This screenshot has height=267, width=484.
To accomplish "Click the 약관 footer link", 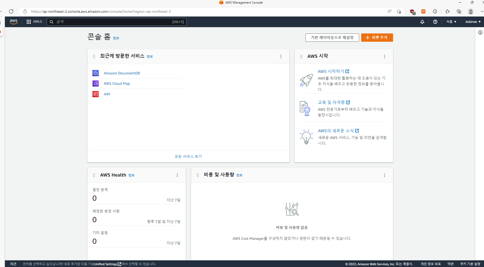I will [451, 264].
